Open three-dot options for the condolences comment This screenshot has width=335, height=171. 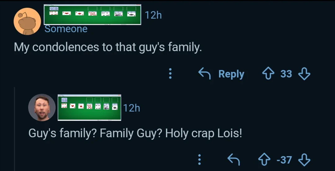tap(170, 74)
